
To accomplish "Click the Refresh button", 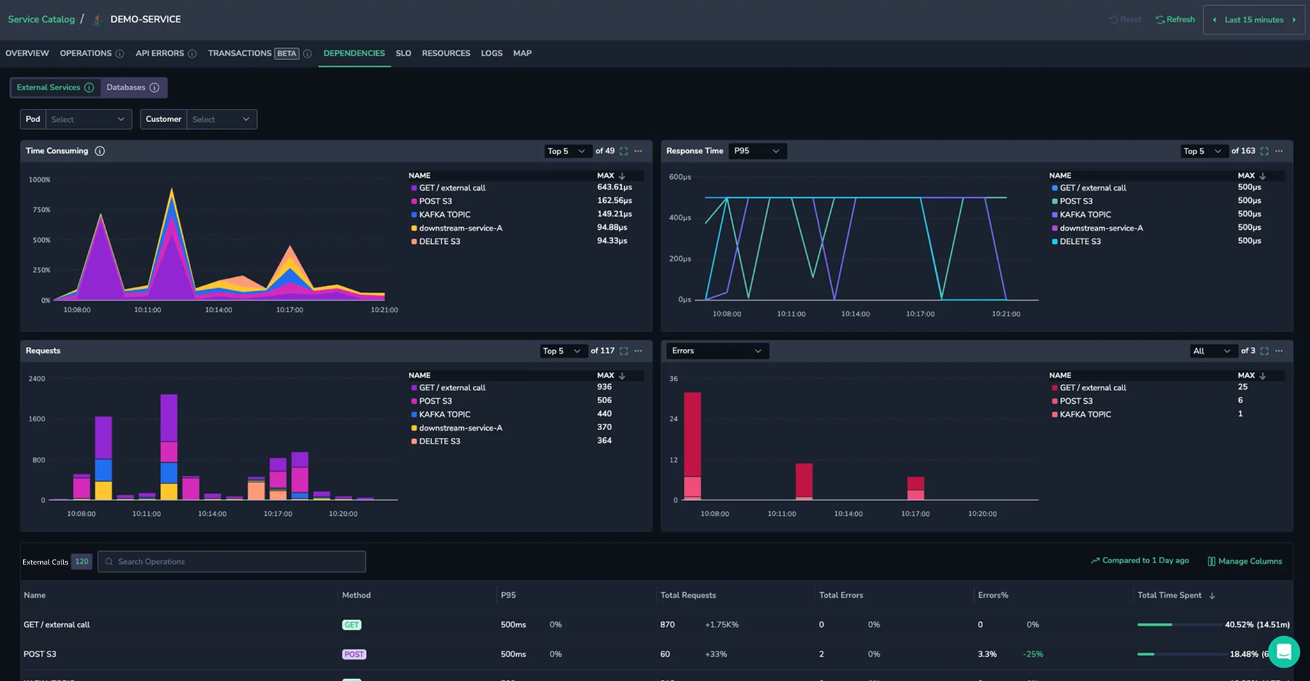I will [x=1175, y=20].
